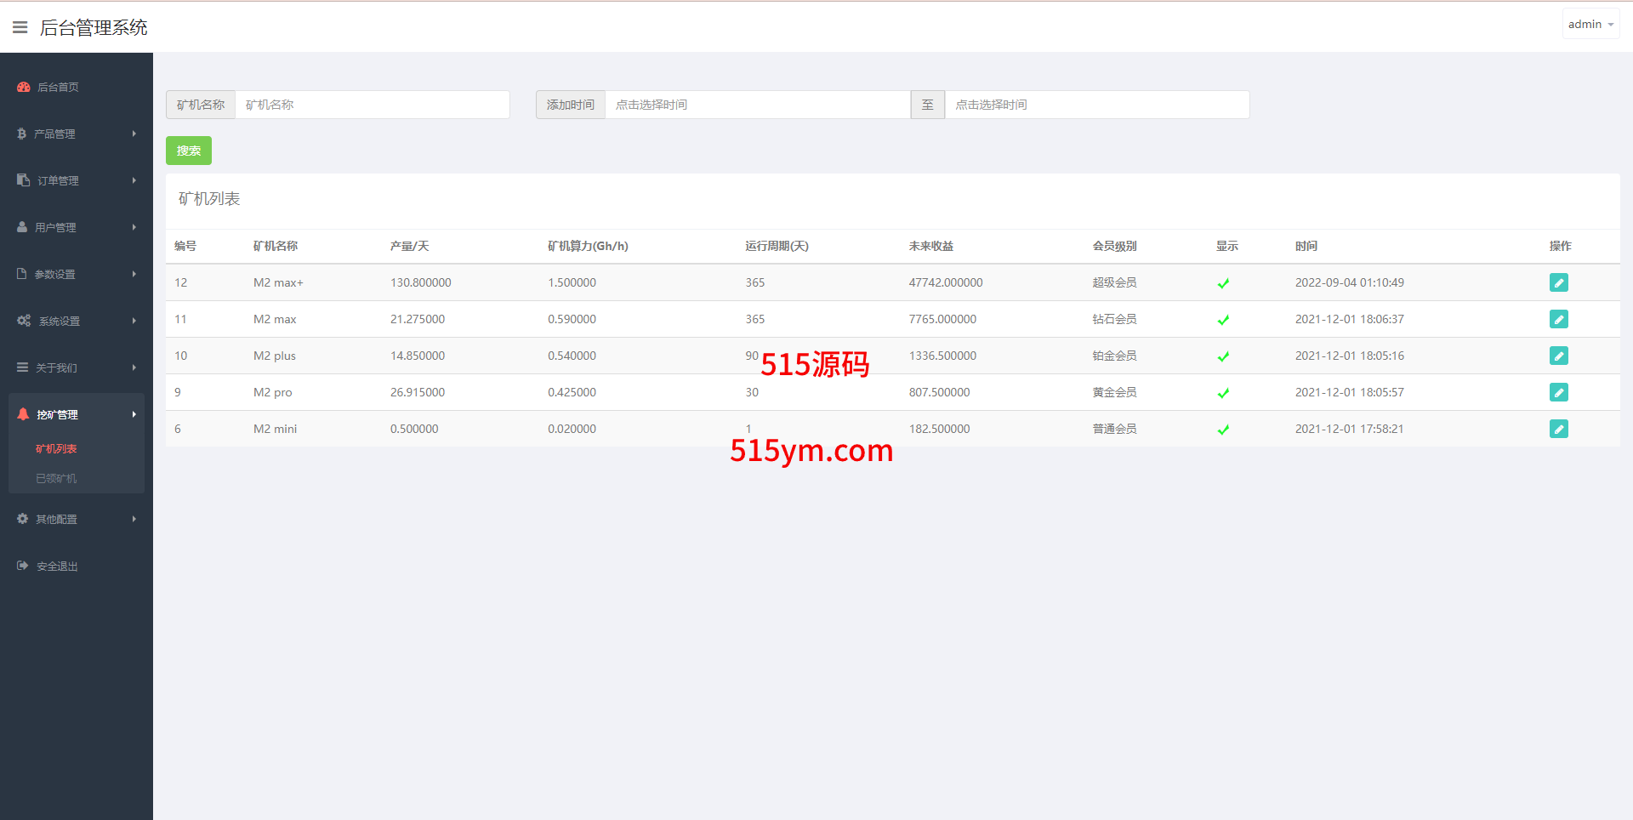Click the edit icon for M2 max row

[1558, 319]
